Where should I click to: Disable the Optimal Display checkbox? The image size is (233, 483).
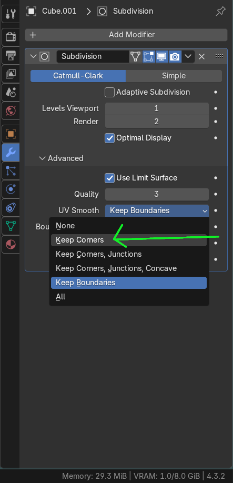[x=109, y=138]
